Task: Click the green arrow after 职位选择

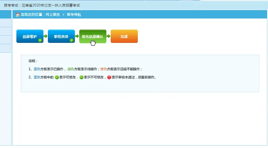Action: [77, 36]
